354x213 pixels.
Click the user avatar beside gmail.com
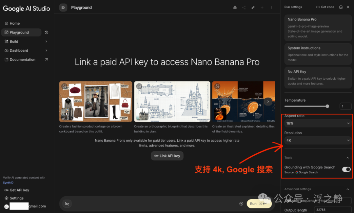pyautogui.click(x=6, y=206)
